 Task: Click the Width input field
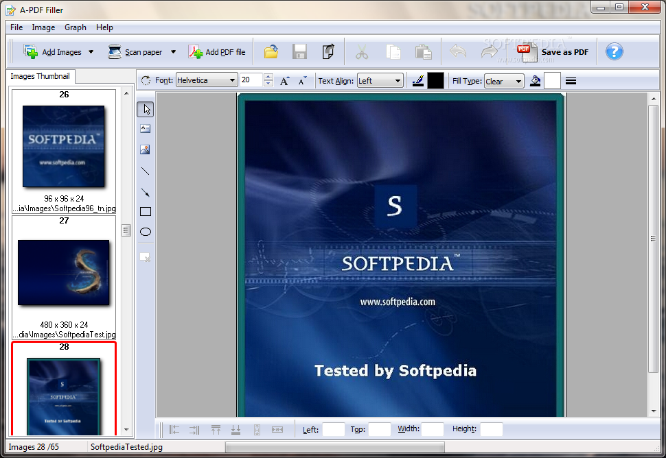click(433, 429)
